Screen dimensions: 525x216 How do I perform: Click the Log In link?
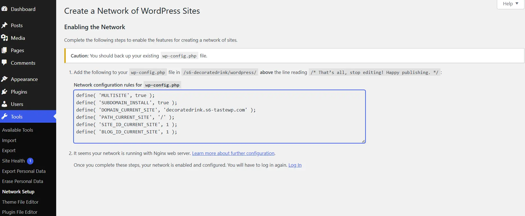pos(295,165)
